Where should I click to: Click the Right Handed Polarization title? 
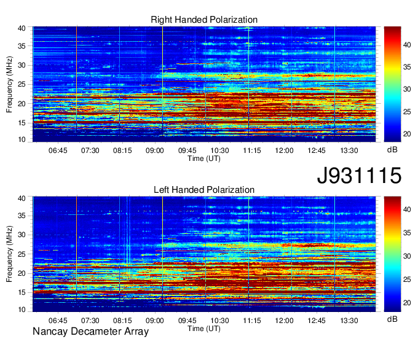pyautogui.click(x=204, y=20)
